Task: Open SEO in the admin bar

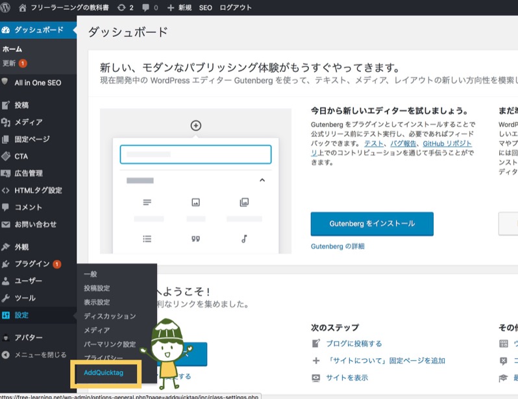Action: click(x=206, y=8)
